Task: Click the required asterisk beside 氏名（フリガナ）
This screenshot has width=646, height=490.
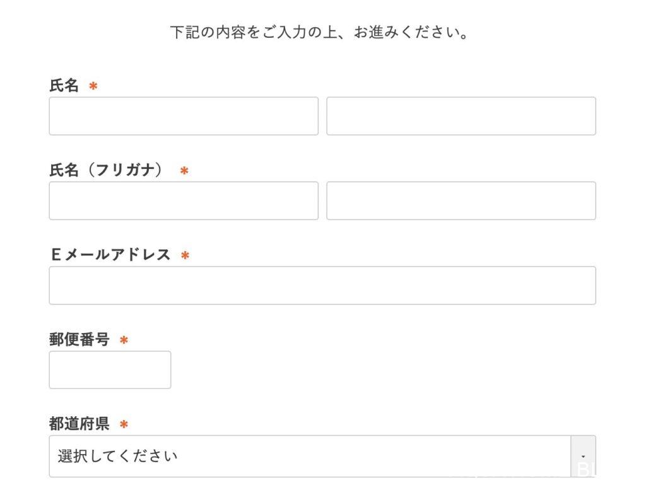Action: (184, 171)
